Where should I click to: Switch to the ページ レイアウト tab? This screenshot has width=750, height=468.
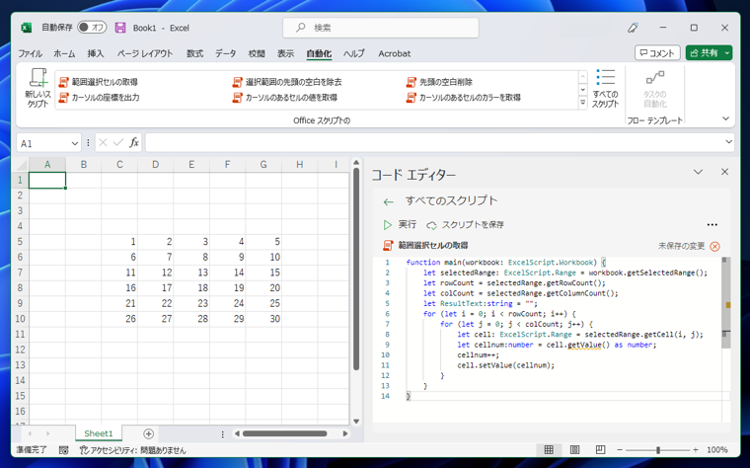point(145,53)
